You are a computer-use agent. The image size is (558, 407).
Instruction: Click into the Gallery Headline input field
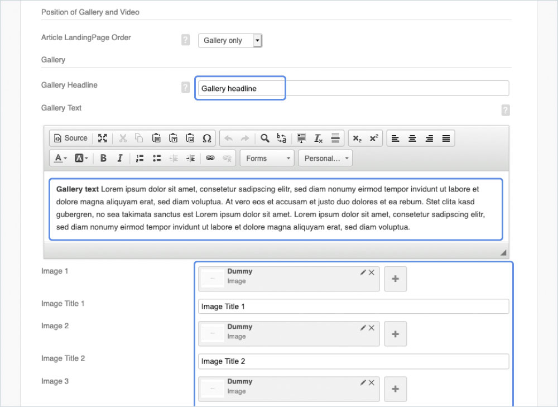point(353,88)
